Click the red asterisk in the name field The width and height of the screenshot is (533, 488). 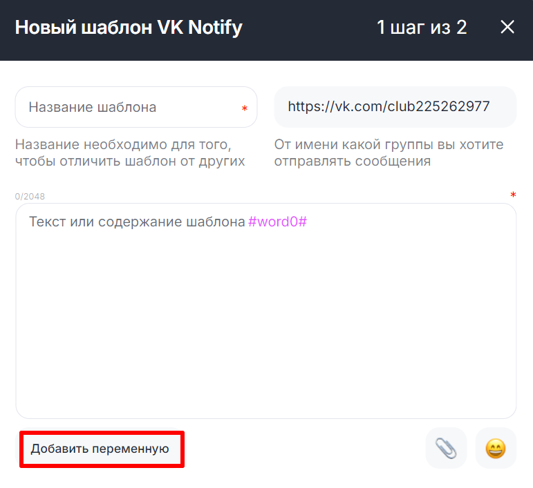coord(244,109)
